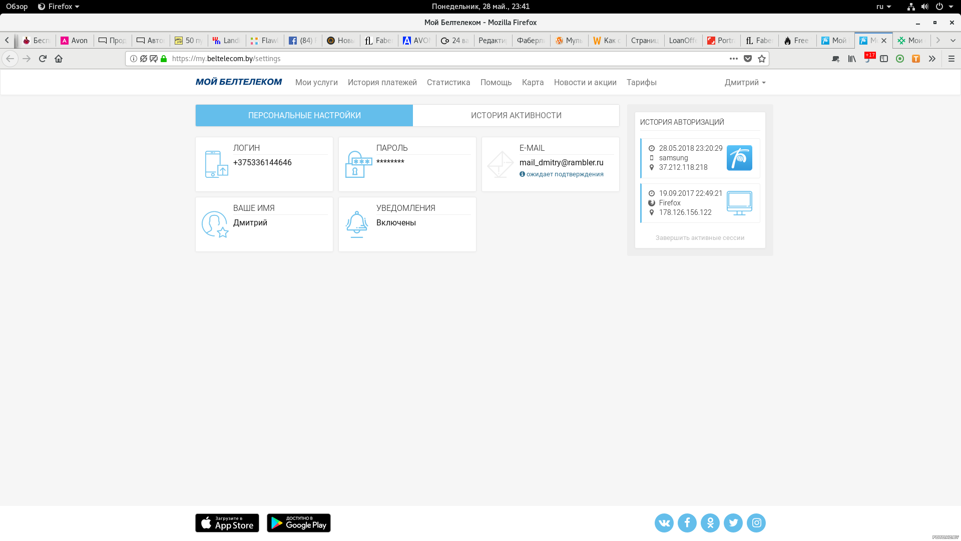Click the email envelope icon
The height and width of the screenshot is (541, 961).
coord(501,164)
